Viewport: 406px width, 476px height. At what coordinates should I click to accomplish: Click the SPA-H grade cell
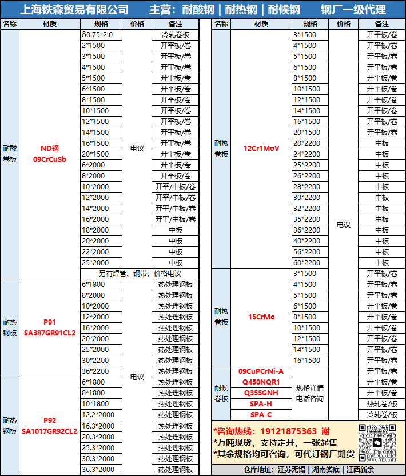(261, 404)
